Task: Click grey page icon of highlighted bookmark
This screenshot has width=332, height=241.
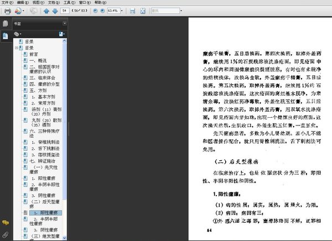Action: pos(25,213)
